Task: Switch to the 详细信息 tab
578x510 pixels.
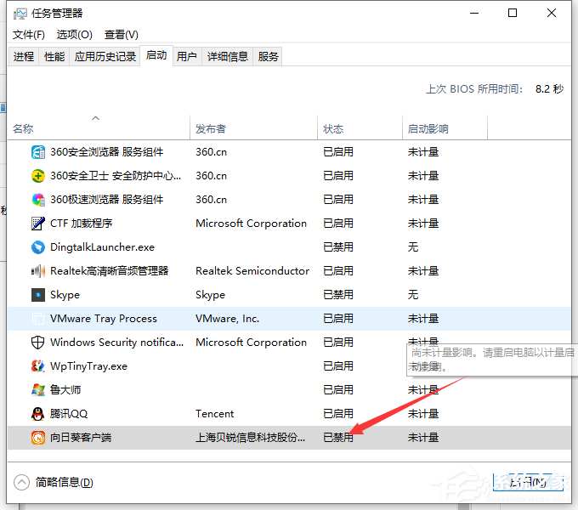Action: [x=228, y=56]
